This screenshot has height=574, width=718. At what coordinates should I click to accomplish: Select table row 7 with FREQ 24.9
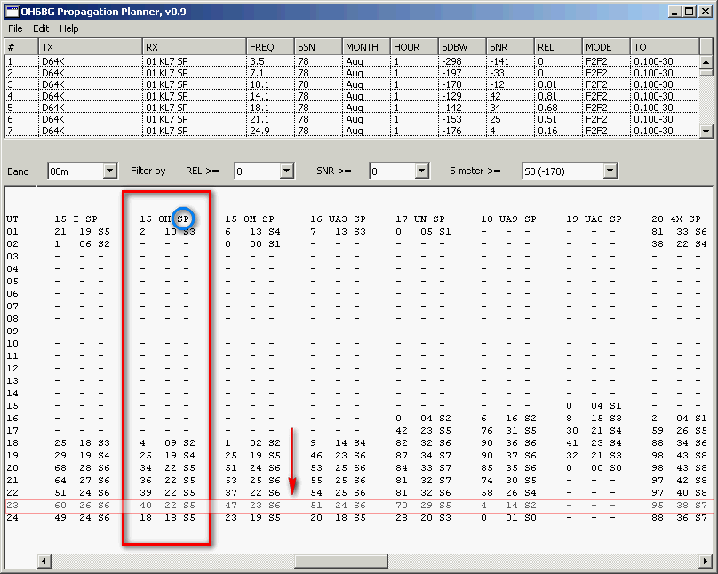[352, 131]
